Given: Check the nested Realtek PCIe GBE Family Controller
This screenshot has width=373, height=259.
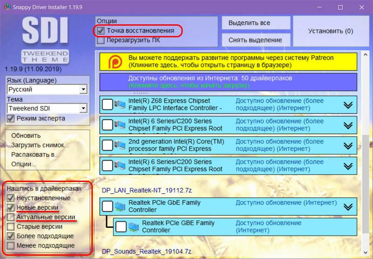Looking at the screenshot, I should point(121,227).
